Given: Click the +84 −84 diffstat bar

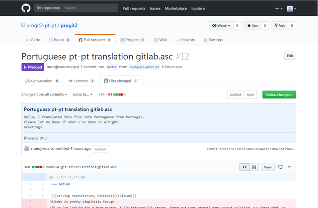Looking at the screenshot, I should pos(112,95).
